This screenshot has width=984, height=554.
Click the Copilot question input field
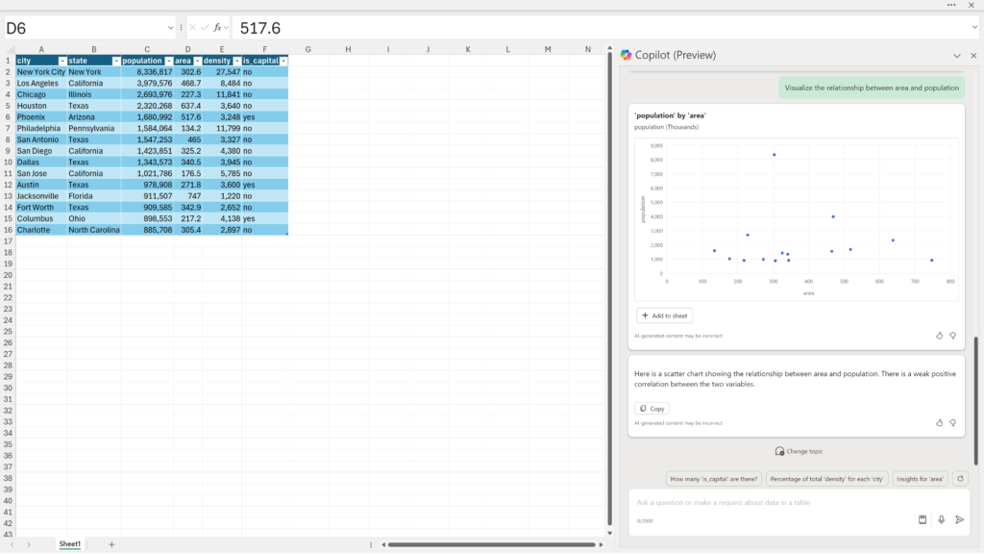769,502
